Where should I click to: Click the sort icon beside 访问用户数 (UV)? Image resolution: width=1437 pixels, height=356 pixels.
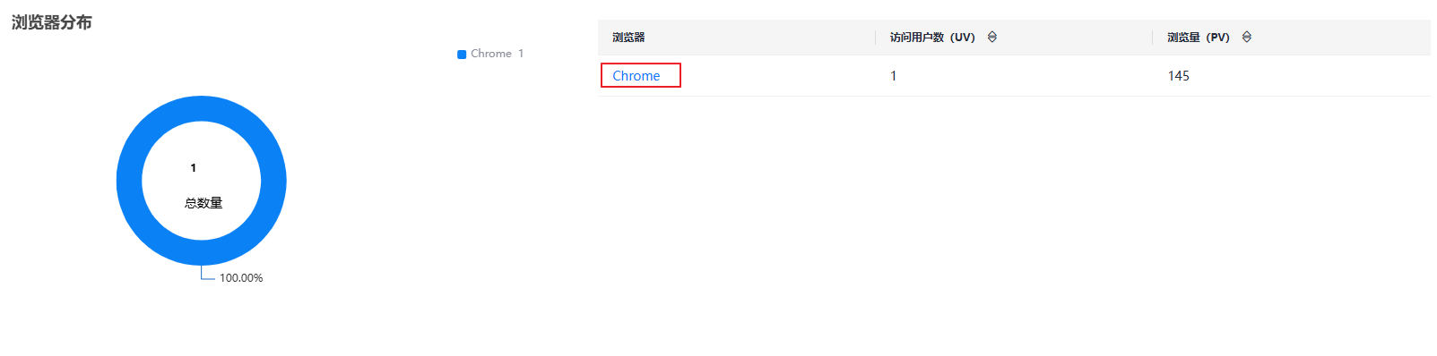(992, 37)
